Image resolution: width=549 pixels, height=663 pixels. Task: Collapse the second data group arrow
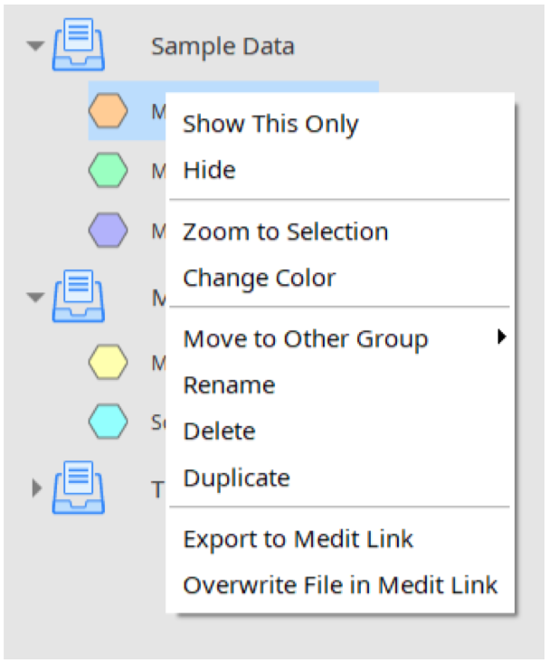[35, 297]
